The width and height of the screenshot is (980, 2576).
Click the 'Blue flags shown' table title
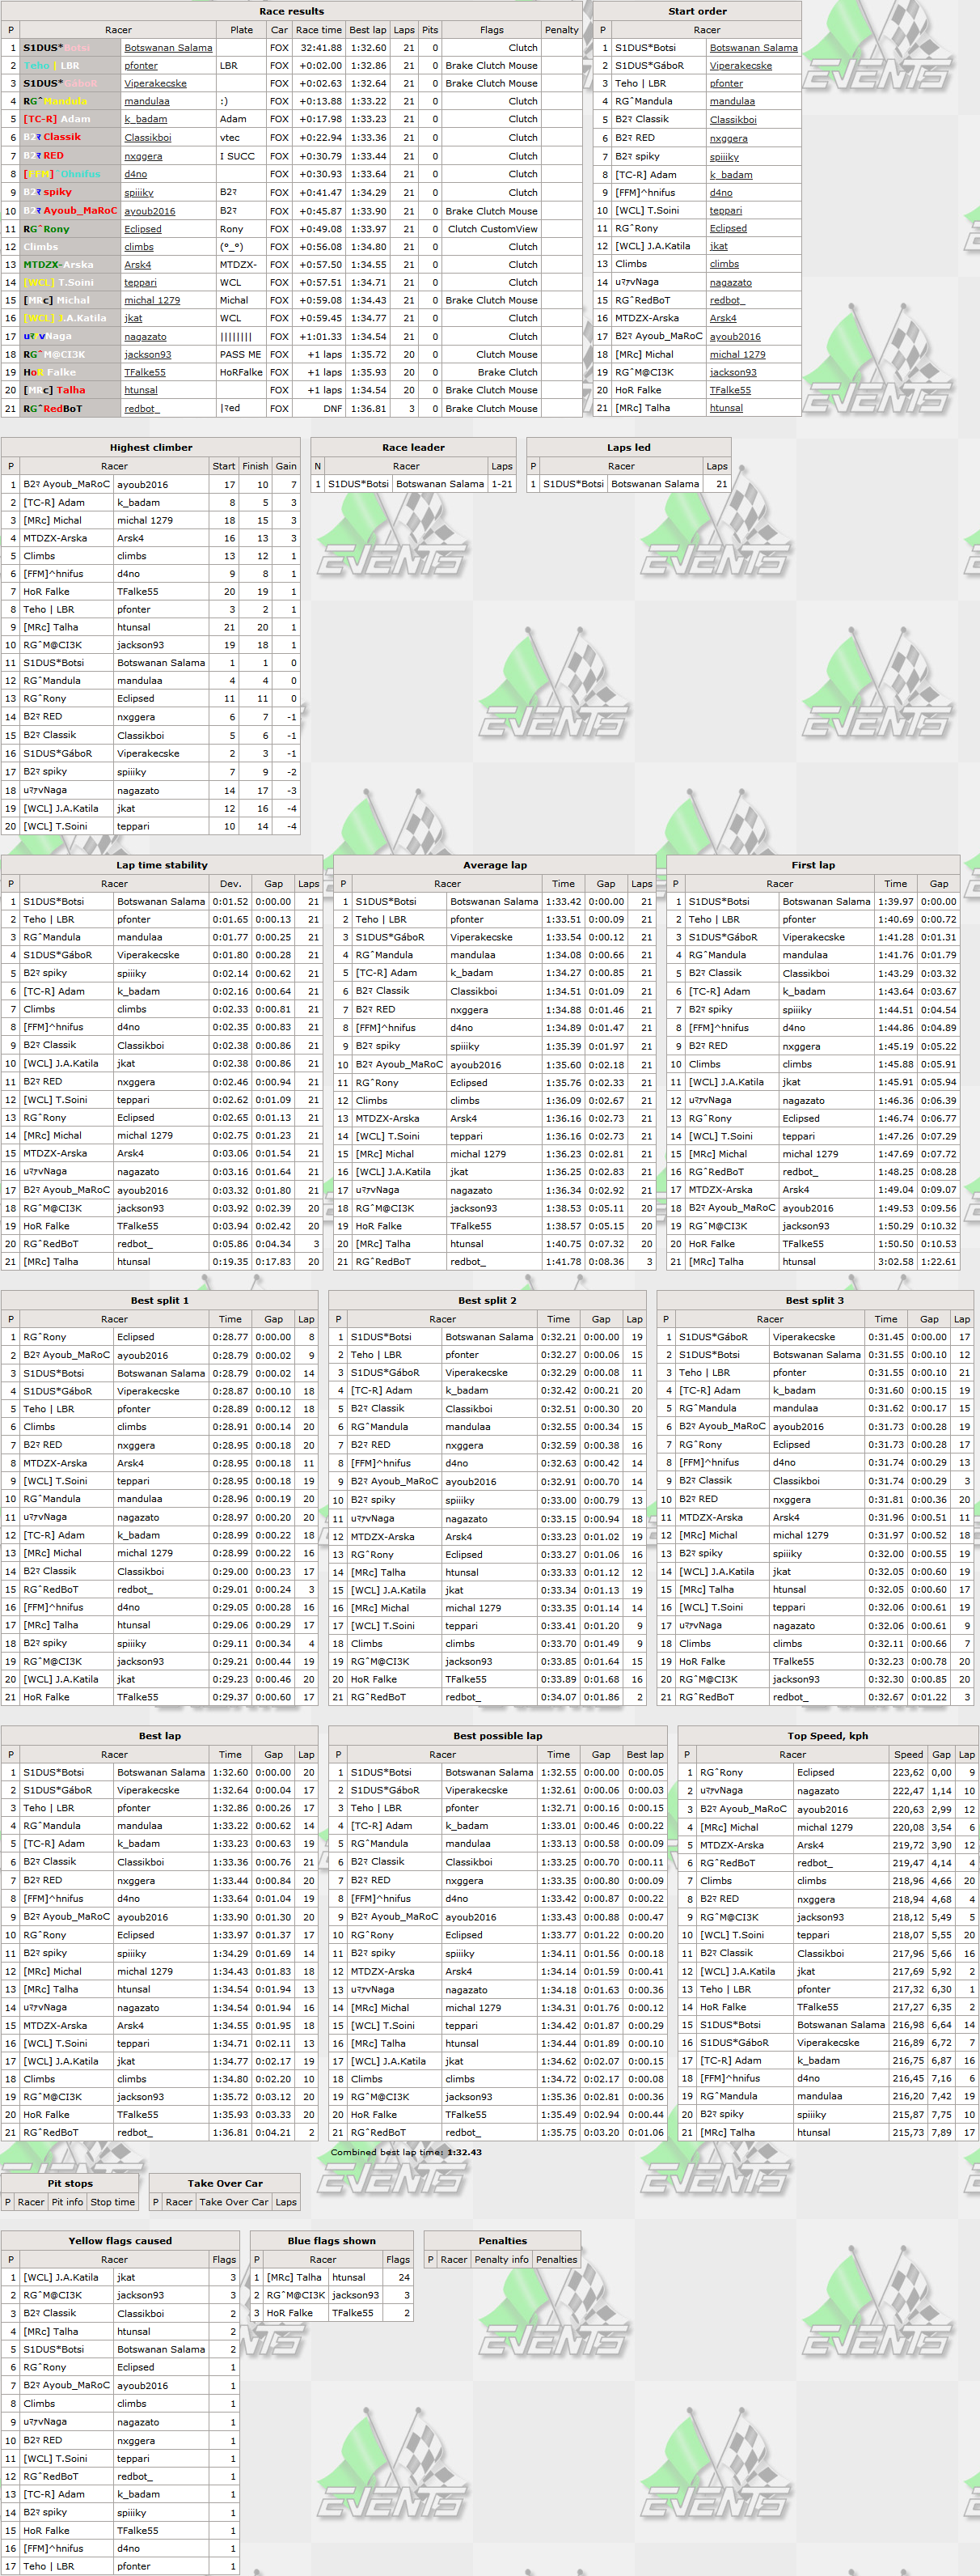tap(332, 2241)
